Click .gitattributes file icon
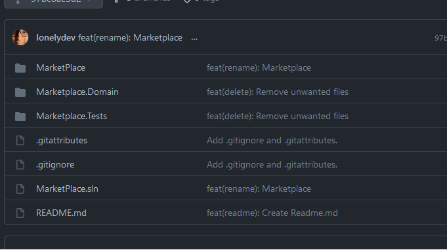Screen dimensions: 447x250 pos(20,140)
